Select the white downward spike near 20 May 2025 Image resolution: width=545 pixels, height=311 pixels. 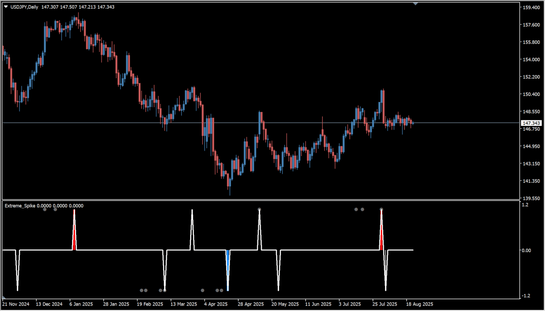tap(278, 270)
